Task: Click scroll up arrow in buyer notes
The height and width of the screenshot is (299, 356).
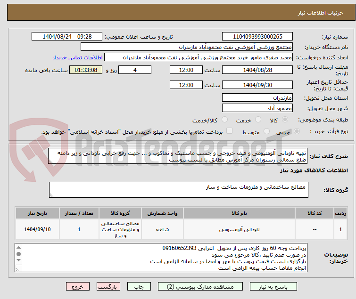Action: tap(19, 248)
